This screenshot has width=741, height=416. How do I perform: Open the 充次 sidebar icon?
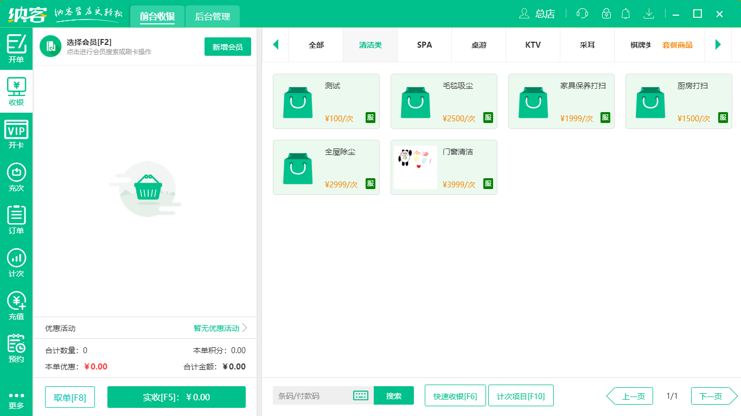(x=16, y=177)
